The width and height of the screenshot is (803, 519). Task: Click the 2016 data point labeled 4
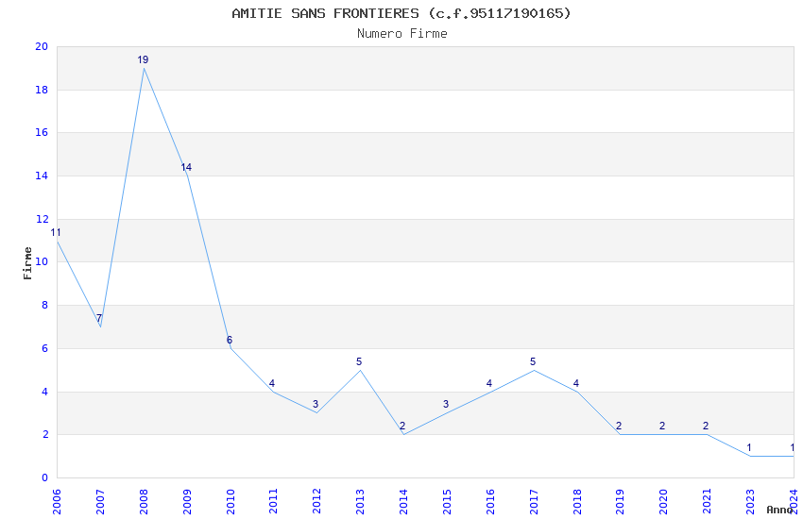pos(489,383)
